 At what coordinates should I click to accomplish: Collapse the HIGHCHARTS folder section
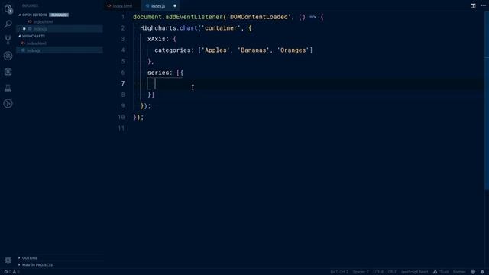[33, 36]
